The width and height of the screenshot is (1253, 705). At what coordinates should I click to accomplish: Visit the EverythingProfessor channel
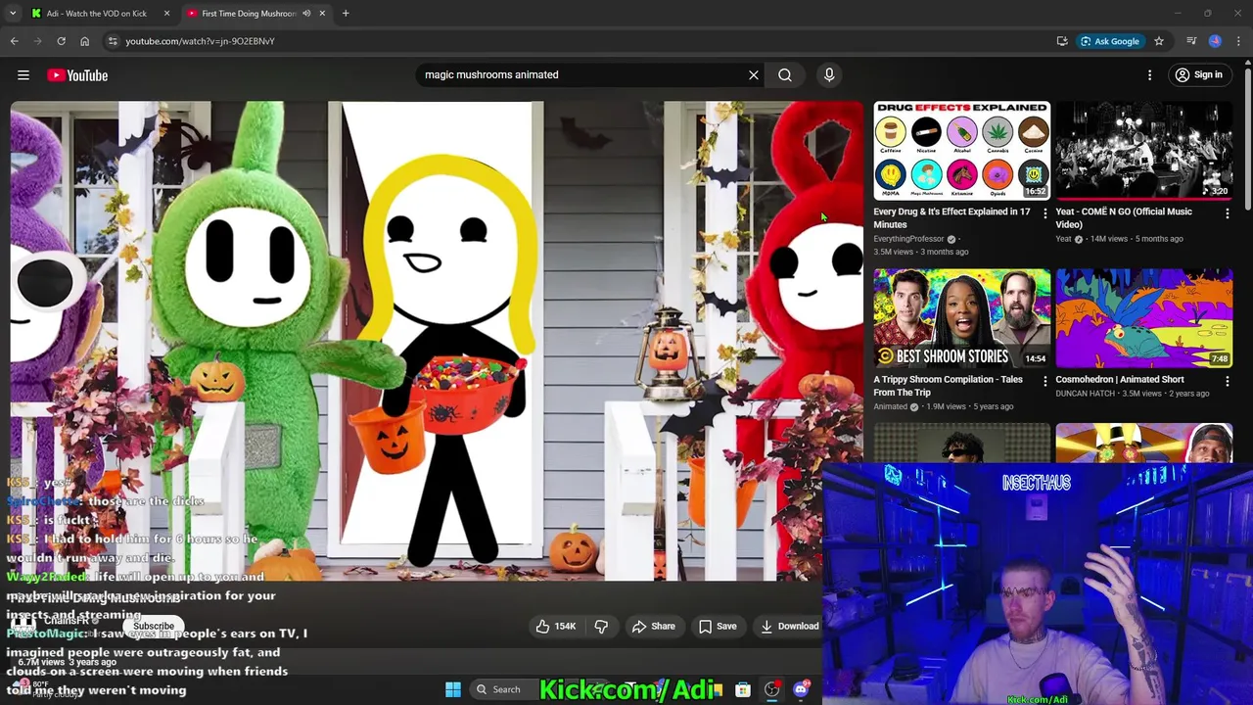coord(908,239)
